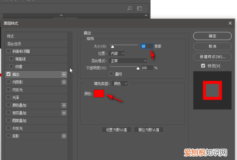The image size is (237, 160).
Task: Enable the 颜色叠加 checkbox
Action: (x=8, y=105)
